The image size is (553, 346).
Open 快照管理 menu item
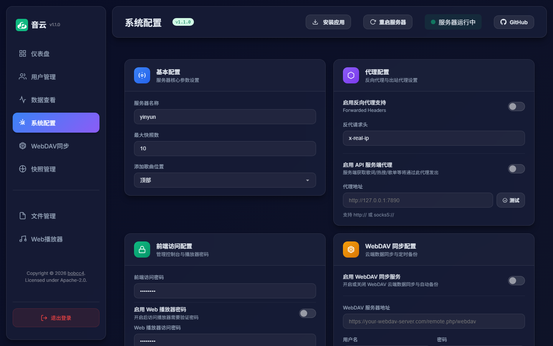56,169
